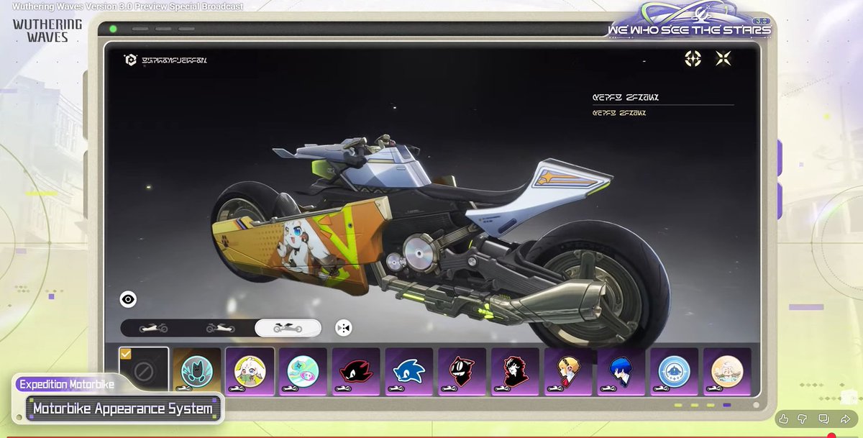Apply the pastel sparkle ghost decal
This screenshot has width=863, height=438.
pos(303,372)
